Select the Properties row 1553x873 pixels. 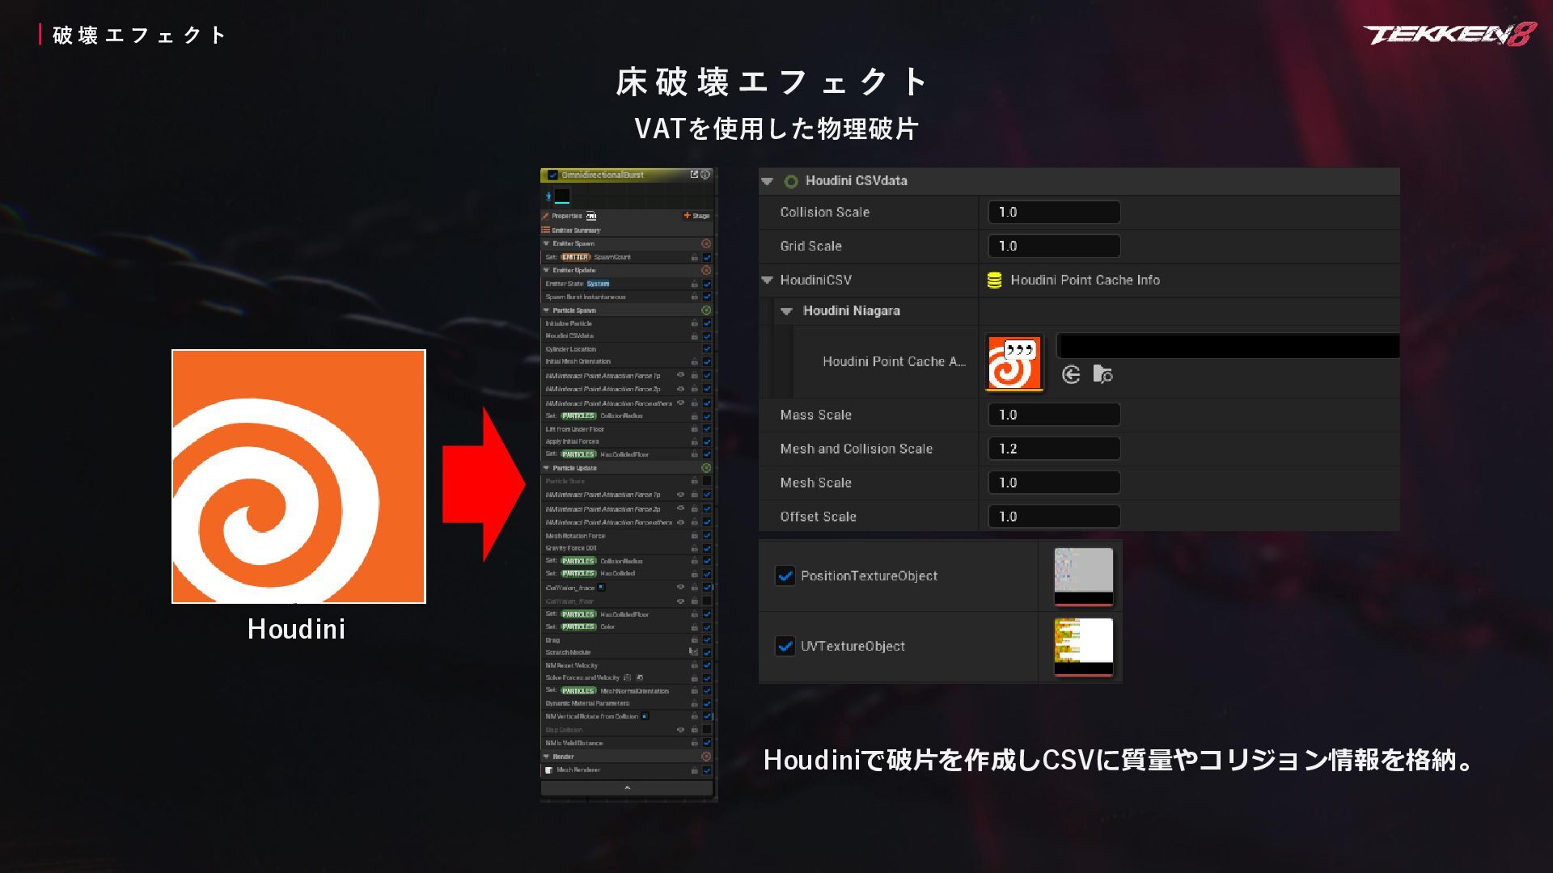coord(627,216)
